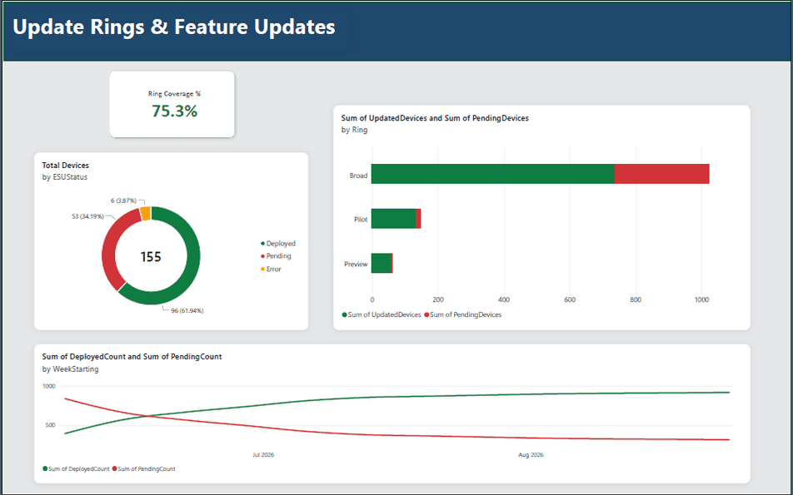The height and width of the screenshot is (495, 793).
Task: Click the green Preview ring updated bar
Action: pos(382,263)
